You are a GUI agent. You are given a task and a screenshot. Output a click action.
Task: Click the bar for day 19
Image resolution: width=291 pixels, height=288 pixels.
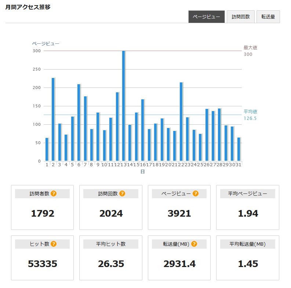click(x=162, y=140)
